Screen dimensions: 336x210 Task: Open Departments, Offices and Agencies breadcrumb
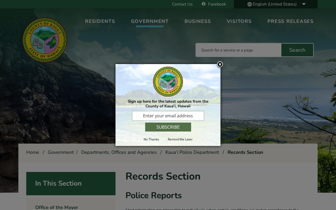tap(119, 152)
